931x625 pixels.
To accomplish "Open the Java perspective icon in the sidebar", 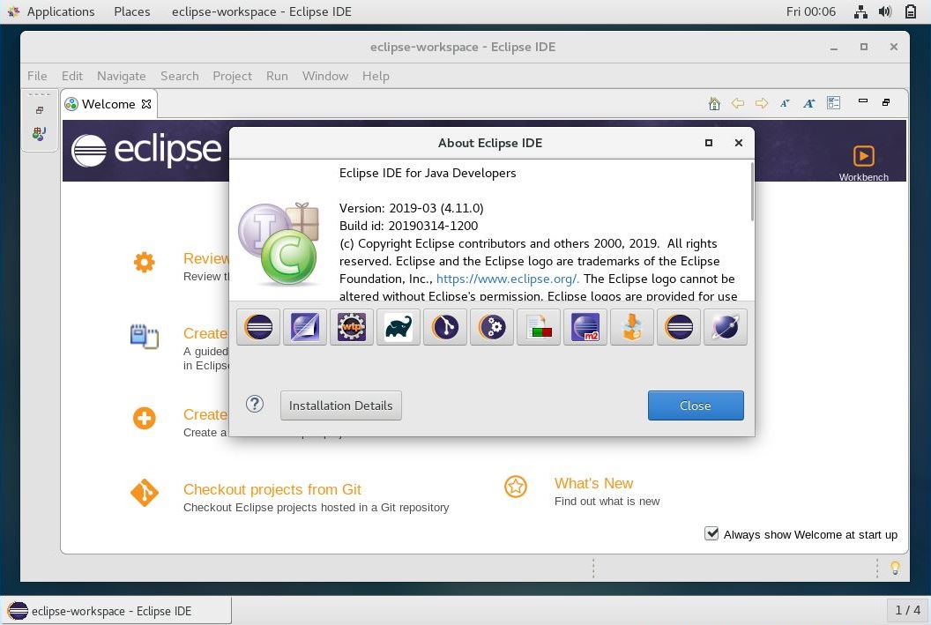I will pyautogui.click(x=40, y=134).
